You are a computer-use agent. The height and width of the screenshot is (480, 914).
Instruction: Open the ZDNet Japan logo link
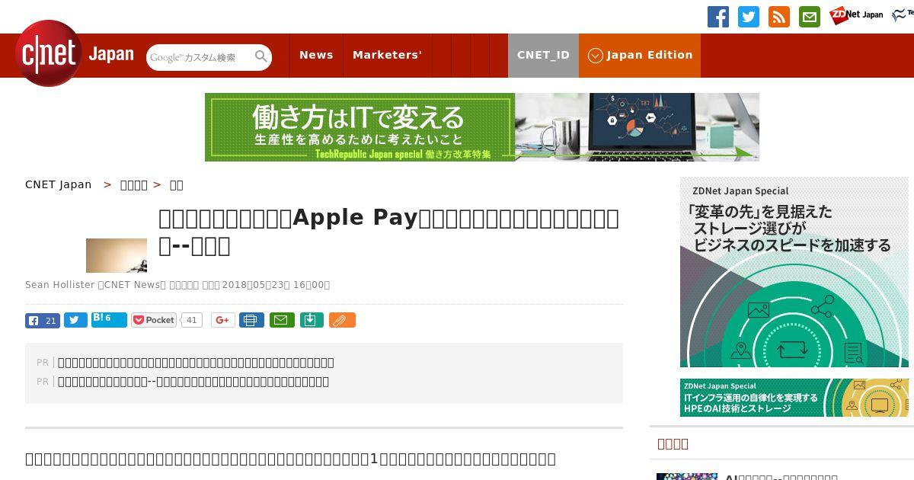coord(856,15)
